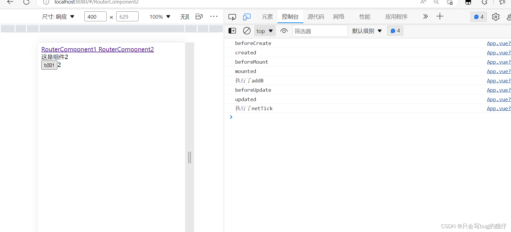Add a new DevTools tab with plus

(x=440, y=16)
